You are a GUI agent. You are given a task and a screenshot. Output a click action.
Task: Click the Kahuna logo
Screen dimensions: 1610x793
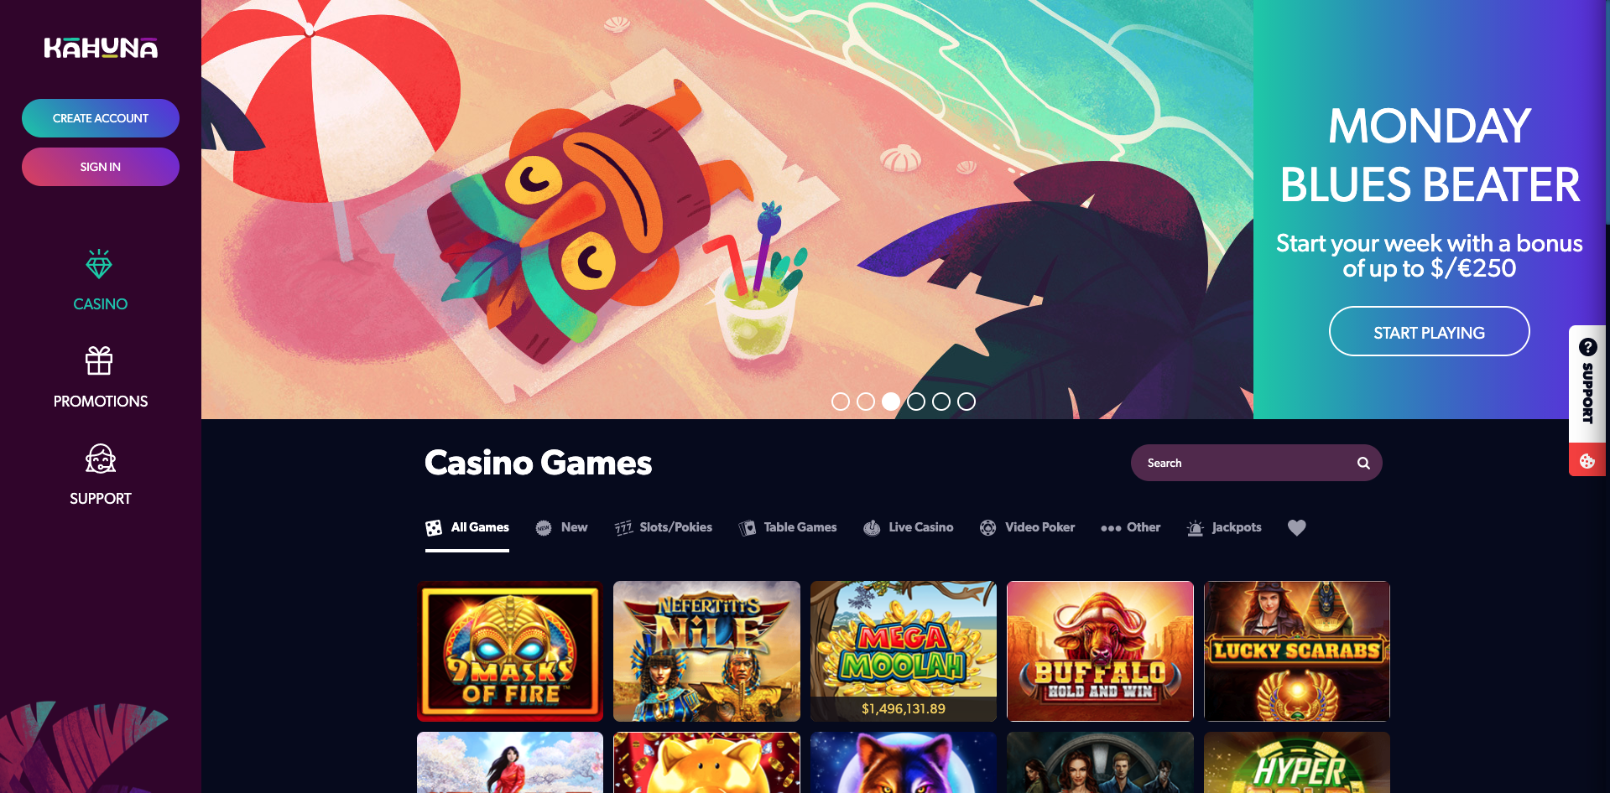101,48
